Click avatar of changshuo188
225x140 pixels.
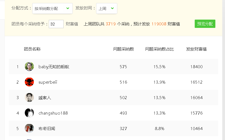click(29, 113)
